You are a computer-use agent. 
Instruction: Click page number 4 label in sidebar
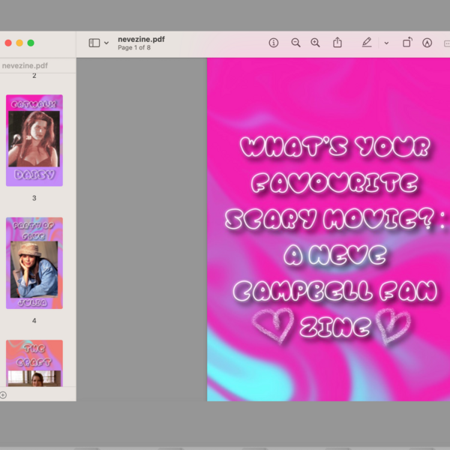[x=34, y=320]
